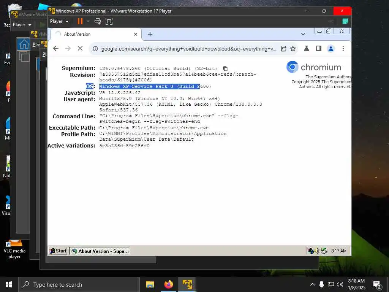Open VLC media player desktop shortcut
Image resolution: width=389 pixels, height=292 pixels.
point(14,249)
